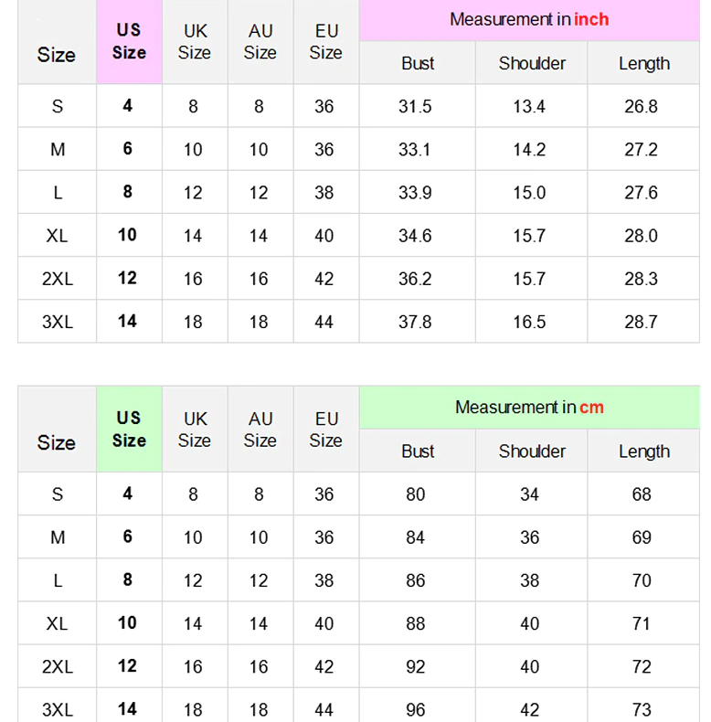Click the 27.6 length value for size L
Screen dimensions: 711x722
pos(642,193)
